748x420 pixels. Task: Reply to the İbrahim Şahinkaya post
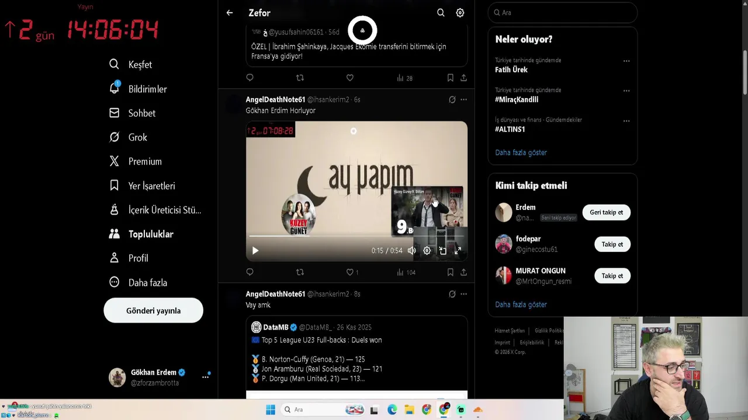(x=250, y=78)
